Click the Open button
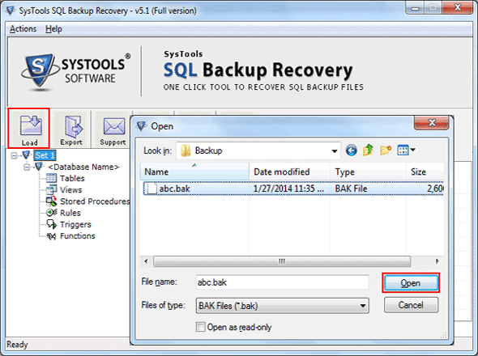The height and width of the screenshot is (356, 478). [411, 283]
